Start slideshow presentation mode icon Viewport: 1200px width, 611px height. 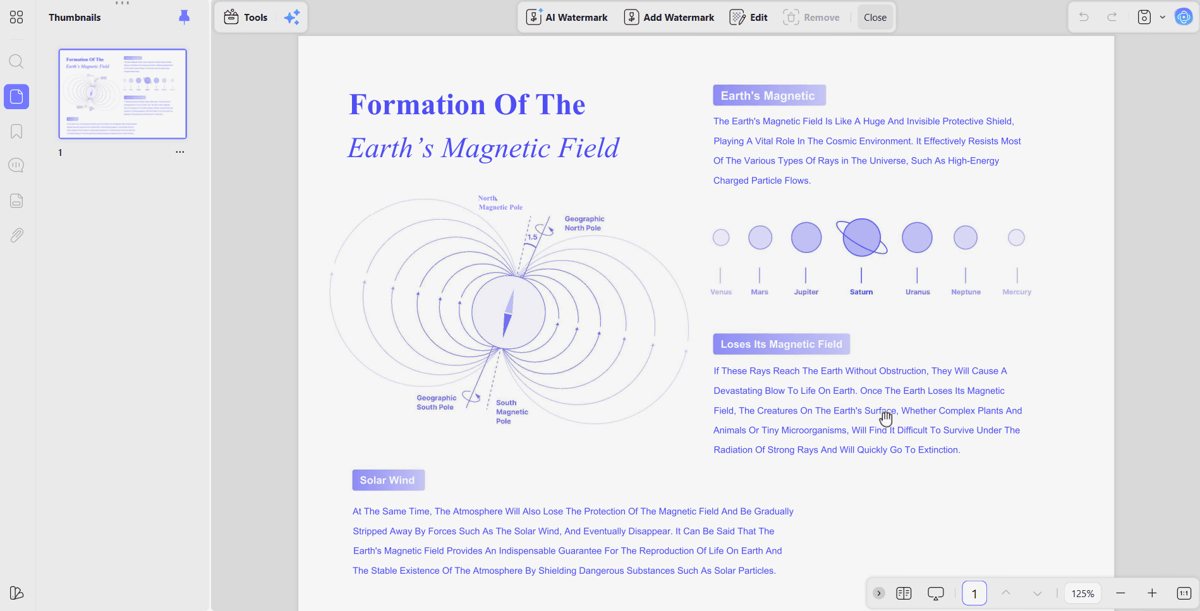point(936,593)
